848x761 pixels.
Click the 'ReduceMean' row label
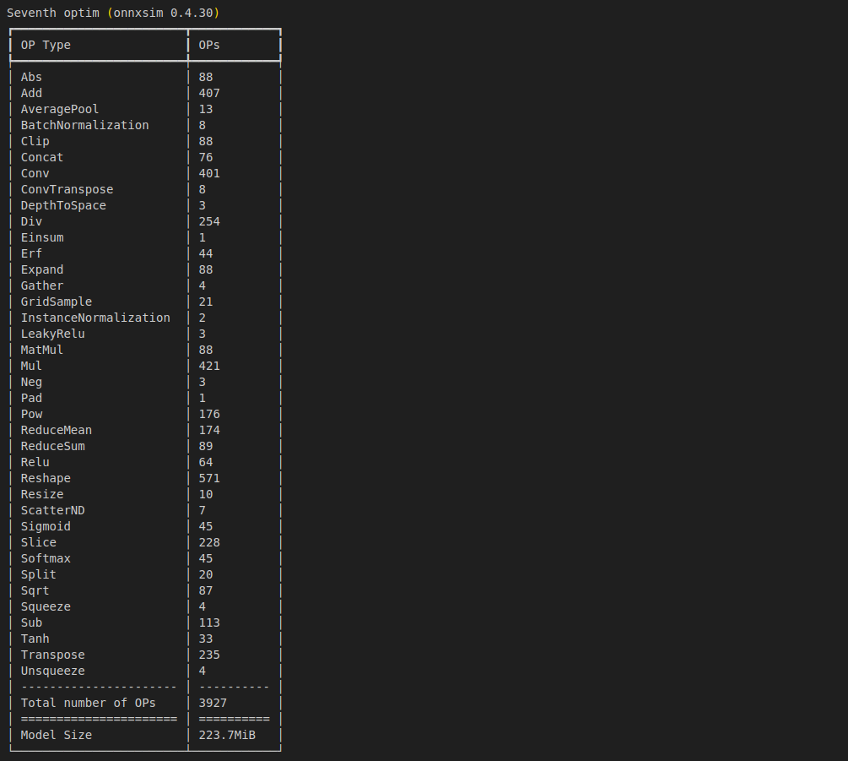pos(57,430)
